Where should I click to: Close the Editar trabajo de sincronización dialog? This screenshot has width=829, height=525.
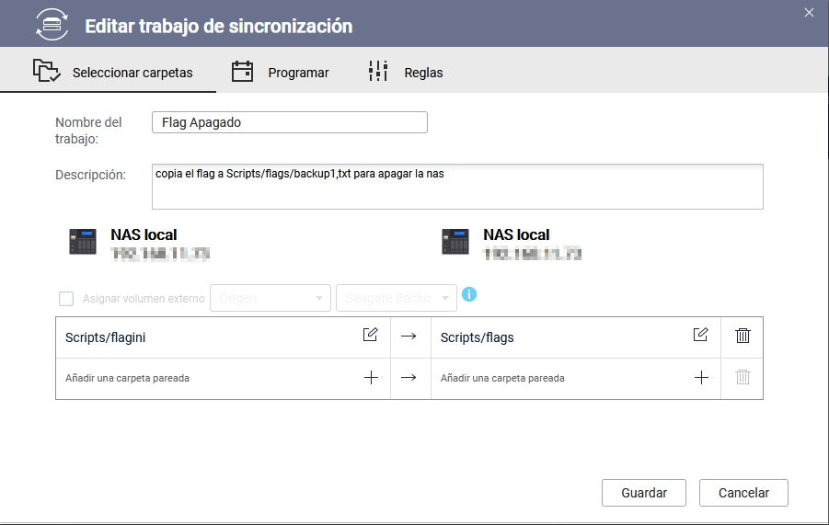(809, 13)
